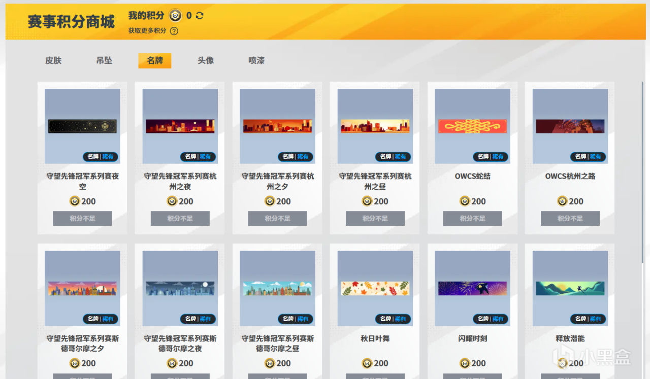This screenshot has width=650, height=379.
Task: Click the title 守望先锋冠军系列赛斯德哥尔摩之夕
Action: click(x=82, y=343)
